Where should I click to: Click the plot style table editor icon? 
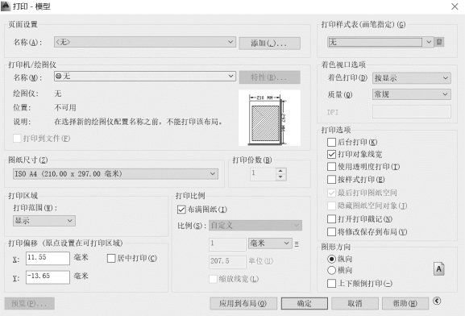pyautogui.click(x=439, y=42)
